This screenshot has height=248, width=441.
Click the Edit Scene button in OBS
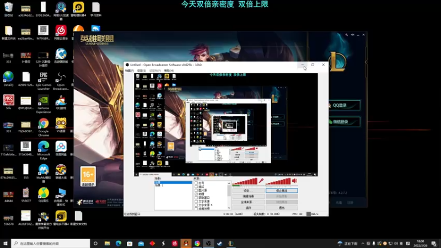249,196
